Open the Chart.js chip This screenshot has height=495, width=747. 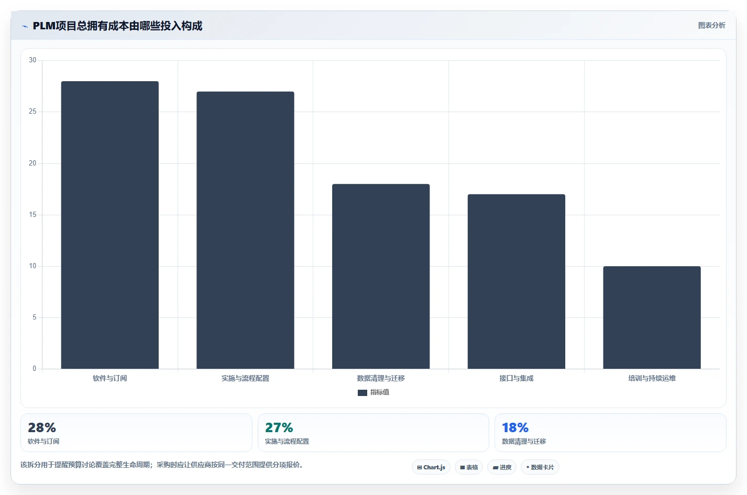431,467
